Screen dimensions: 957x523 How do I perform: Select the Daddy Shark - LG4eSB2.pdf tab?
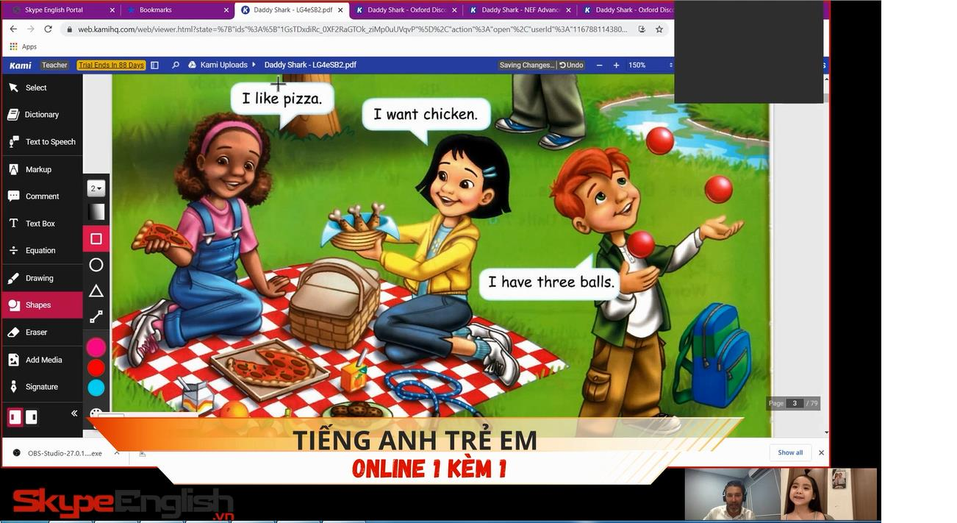pyautogui.click(x=290, y=10)
